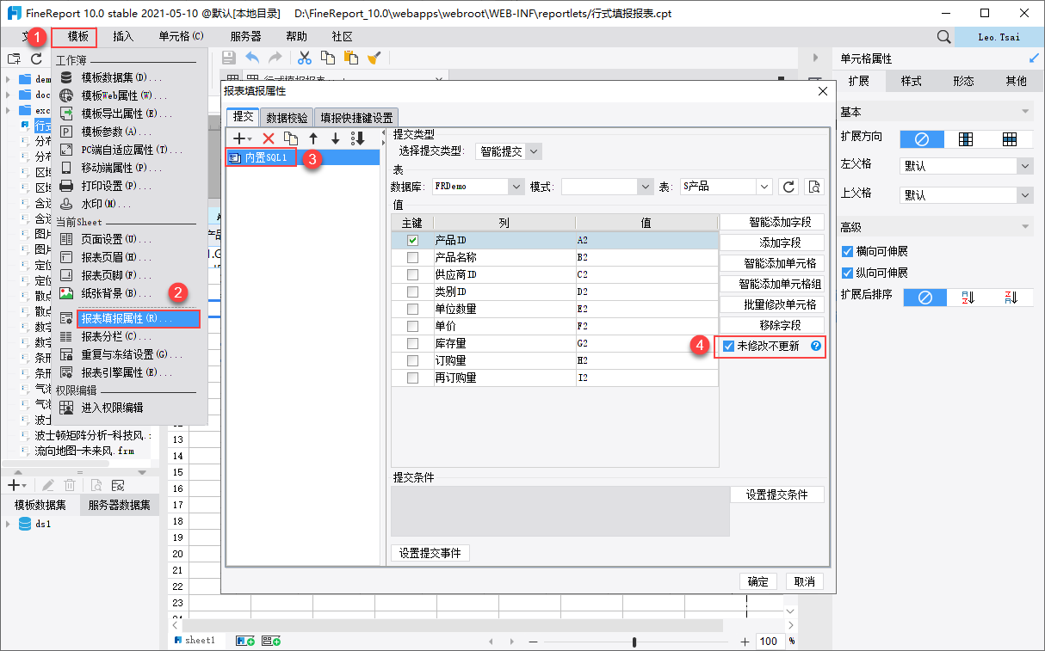Click the move-up arrow in submit list toolbar

(313, 138)
